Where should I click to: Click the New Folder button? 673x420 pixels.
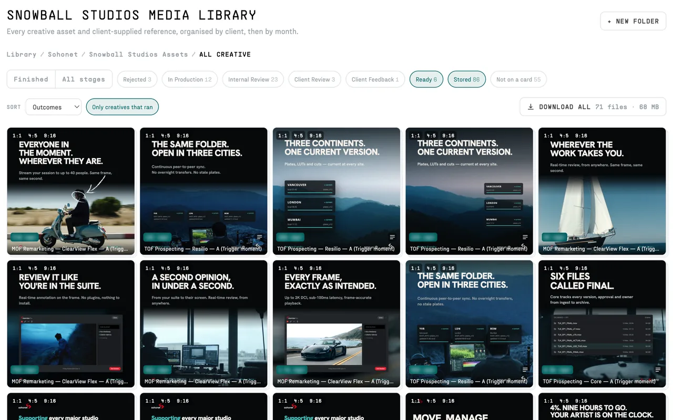pos(633,21)
